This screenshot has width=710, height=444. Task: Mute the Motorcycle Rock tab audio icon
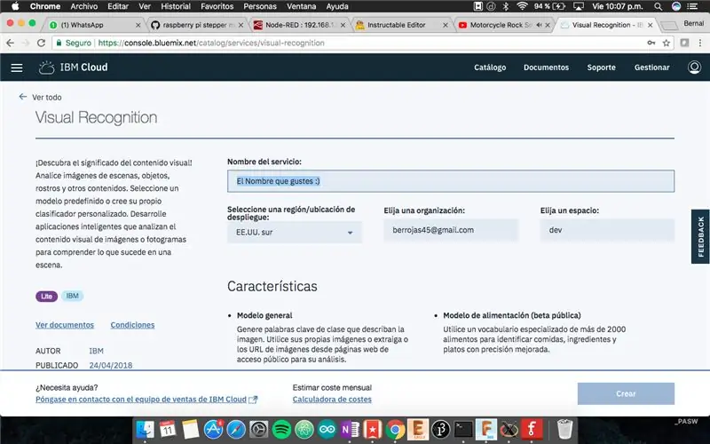[539, 25]
